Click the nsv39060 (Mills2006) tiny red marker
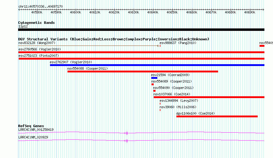The height and width of the screenshot is (158, 273). (160, 110)
